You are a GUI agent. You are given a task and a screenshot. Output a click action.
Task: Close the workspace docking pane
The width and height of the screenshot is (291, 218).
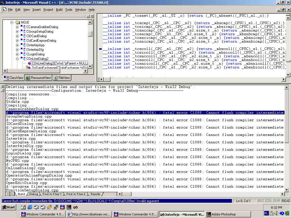pyautogui.click(x=92, y=16)
